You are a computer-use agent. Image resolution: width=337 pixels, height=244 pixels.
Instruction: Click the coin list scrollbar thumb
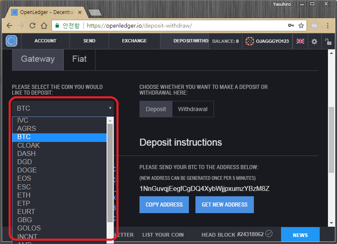pos(110,173)
